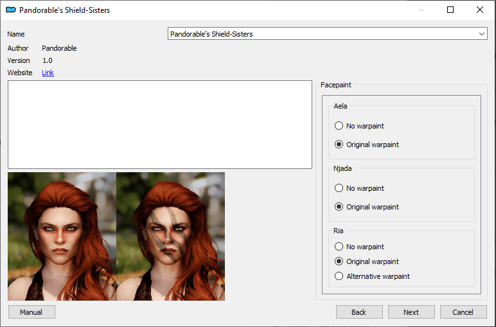Minimize the installer window
496x327 pixels.
[x=421, y=10]
